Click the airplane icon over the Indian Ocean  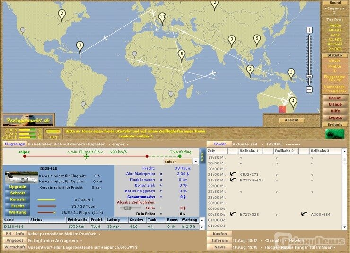(213, 73)
